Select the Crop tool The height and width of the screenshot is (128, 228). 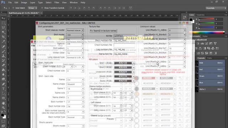3,37
